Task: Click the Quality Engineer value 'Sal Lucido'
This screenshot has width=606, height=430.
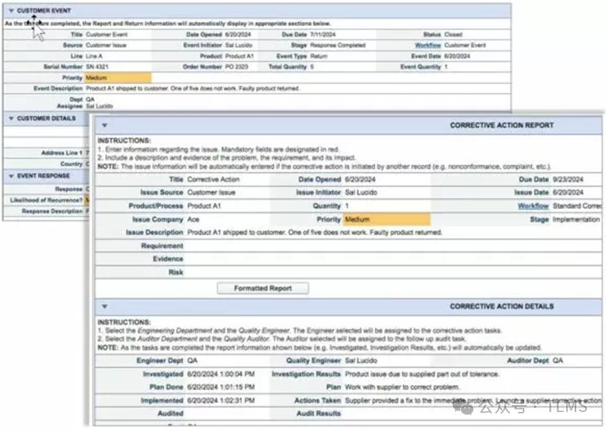Action: pyautogui.click(x=361, y=360)
